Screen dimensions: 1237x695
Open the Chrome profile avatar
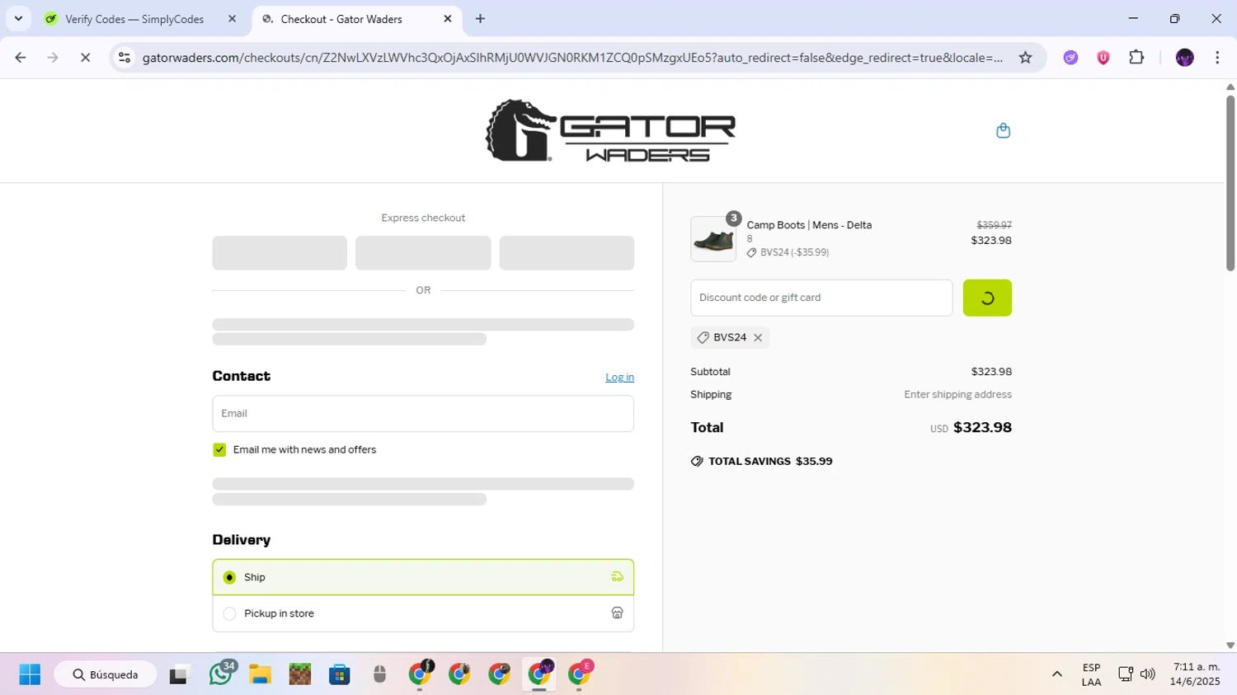coord(1184,58)
